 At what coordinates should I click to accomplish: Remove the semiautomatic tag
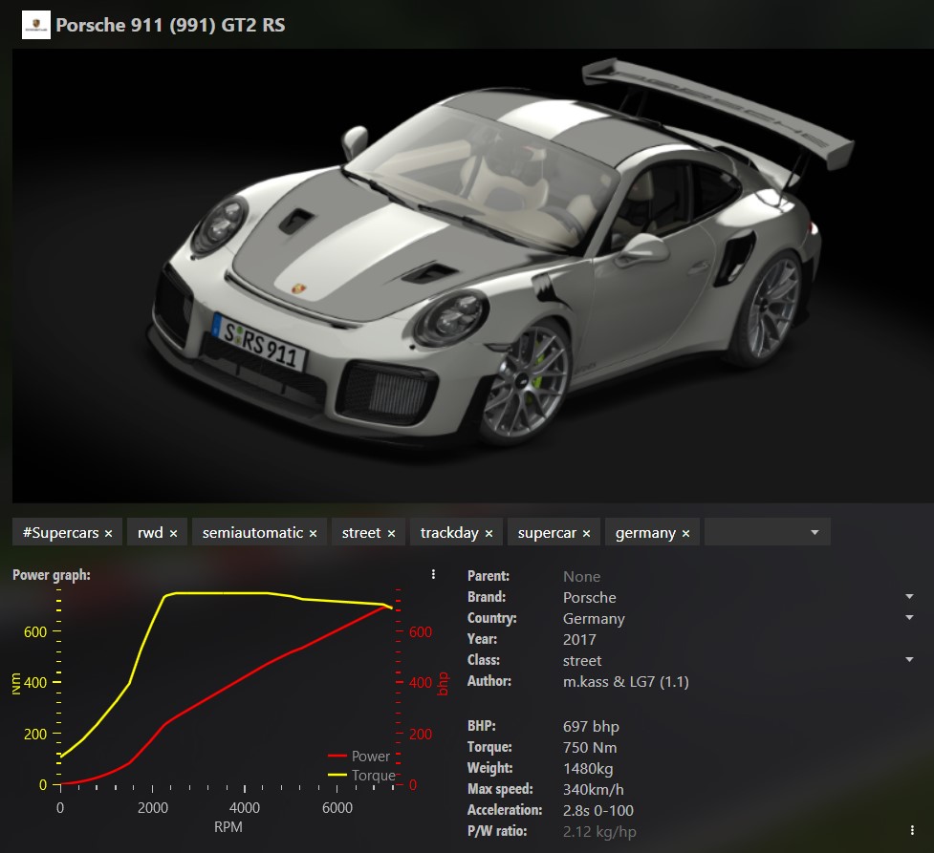coord(313,533)
